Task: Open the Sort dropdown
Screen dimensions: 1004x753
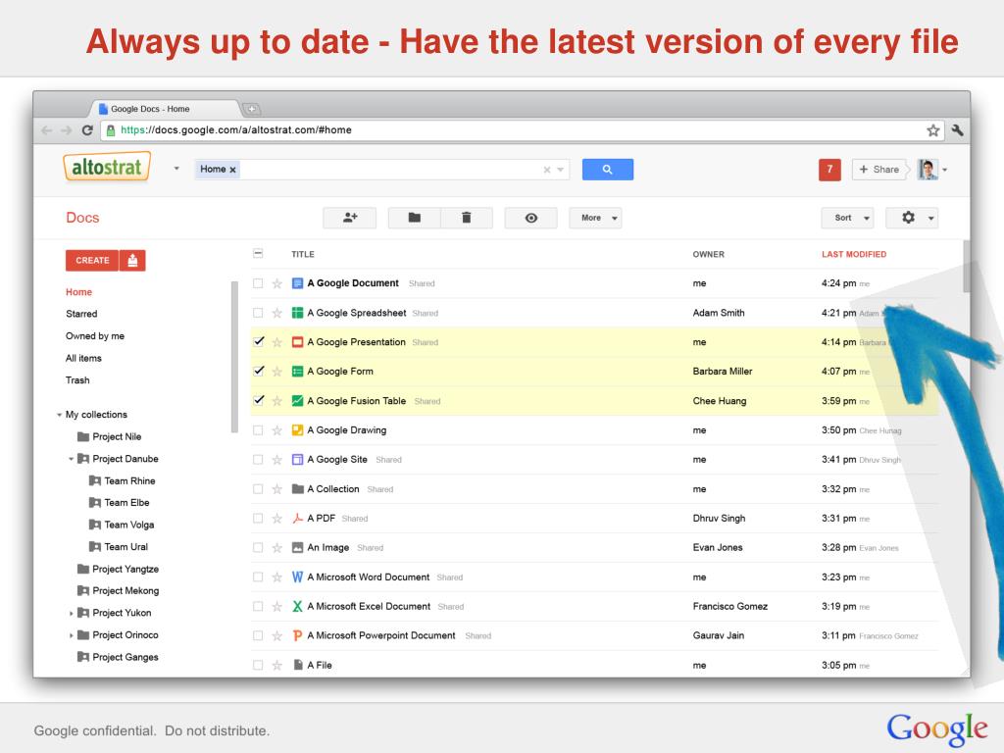Action: point(847,218)
